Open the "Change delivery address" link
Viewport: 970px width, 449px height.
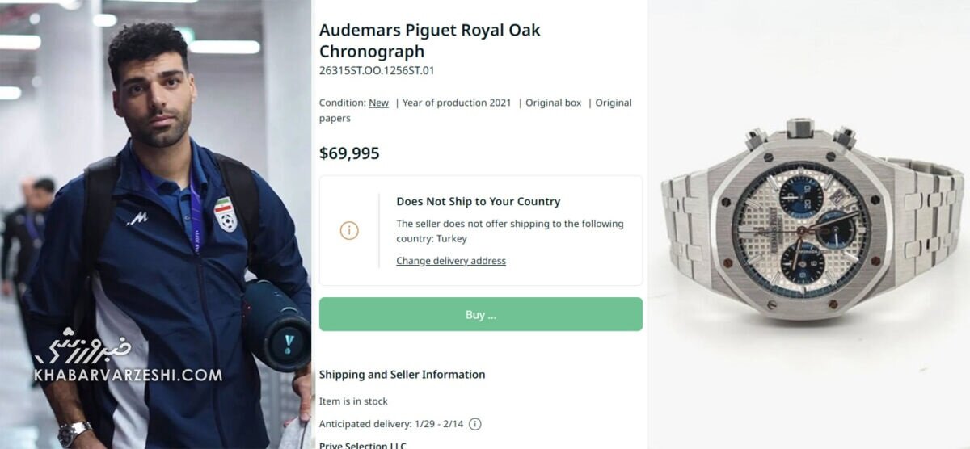click(x=451, y=261)
